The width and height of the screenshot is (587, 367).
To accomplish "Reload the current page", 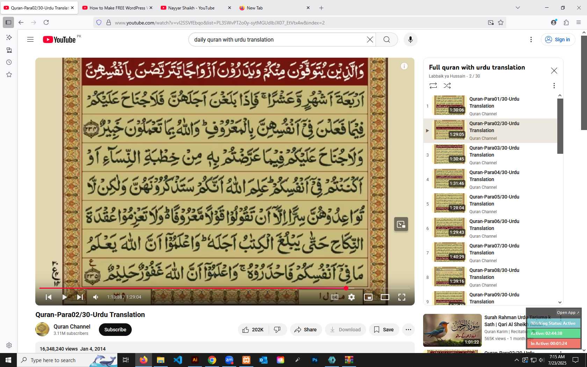I will (46, 22).
